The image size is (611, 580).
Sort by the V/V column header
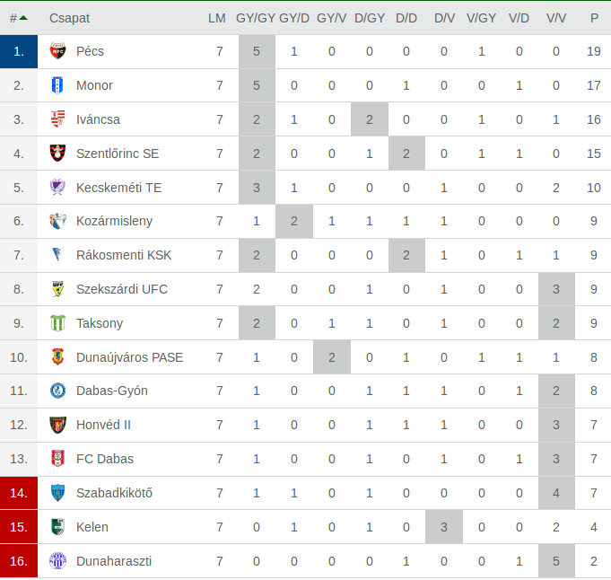click(556, 18)
